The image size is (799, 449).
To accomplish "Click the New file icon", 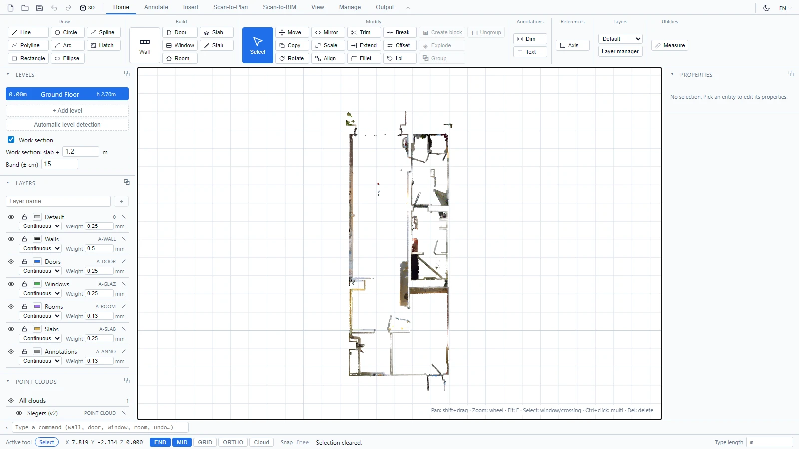I will pyautogui.click(x=11, y=8).
